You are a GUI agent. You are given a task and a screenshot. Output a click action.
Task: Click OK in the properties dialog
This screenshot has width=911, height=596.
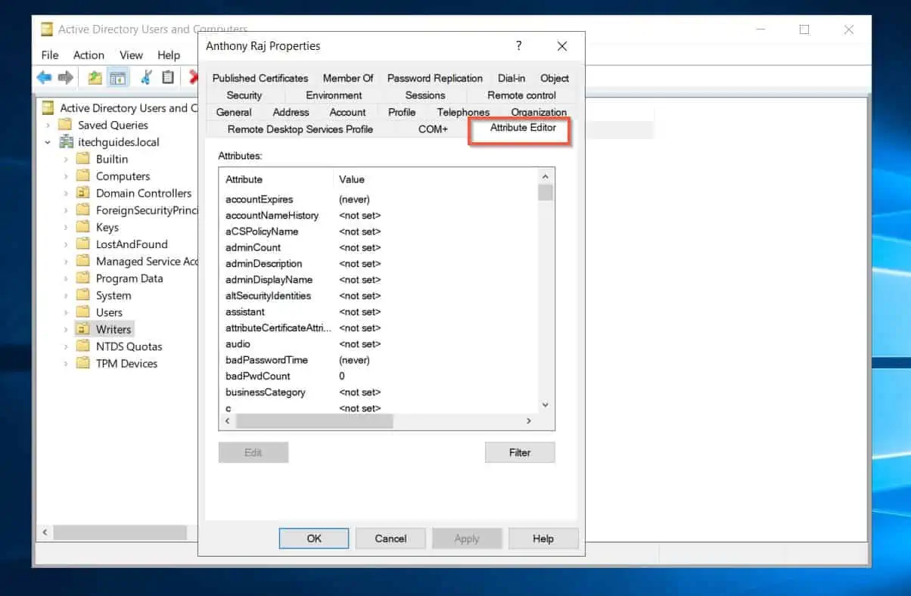tap(314, 539)
